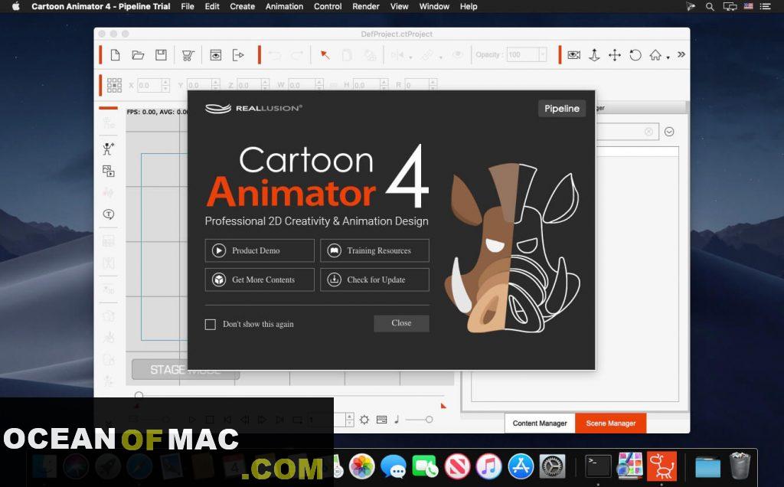Image resolution: width=784 pixels, height=487 pixels.
Task: Open the Sprite Editor sidebar icon
Action: click(x=109, y=171)
